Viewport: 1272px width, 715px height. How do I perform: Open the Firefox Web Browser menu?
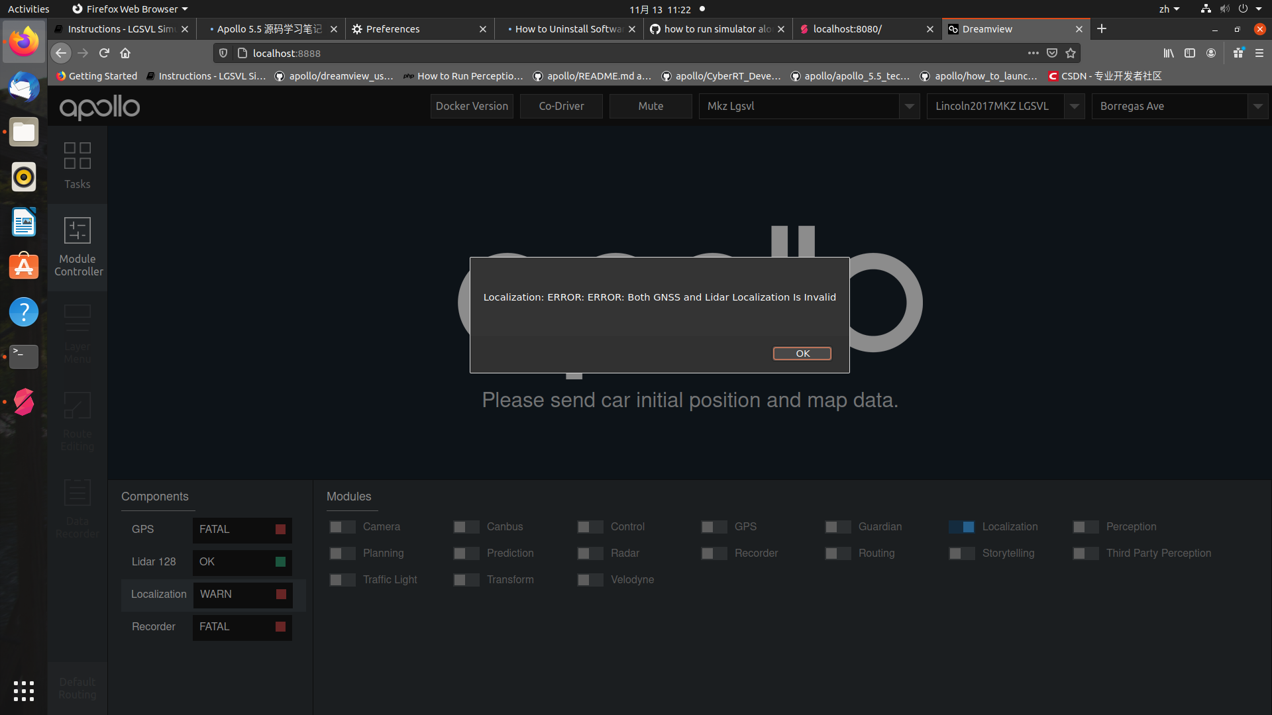130,9
